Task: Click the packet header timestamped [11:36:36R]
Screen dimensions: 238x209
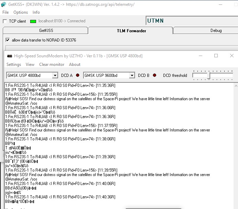Action: 60,117
